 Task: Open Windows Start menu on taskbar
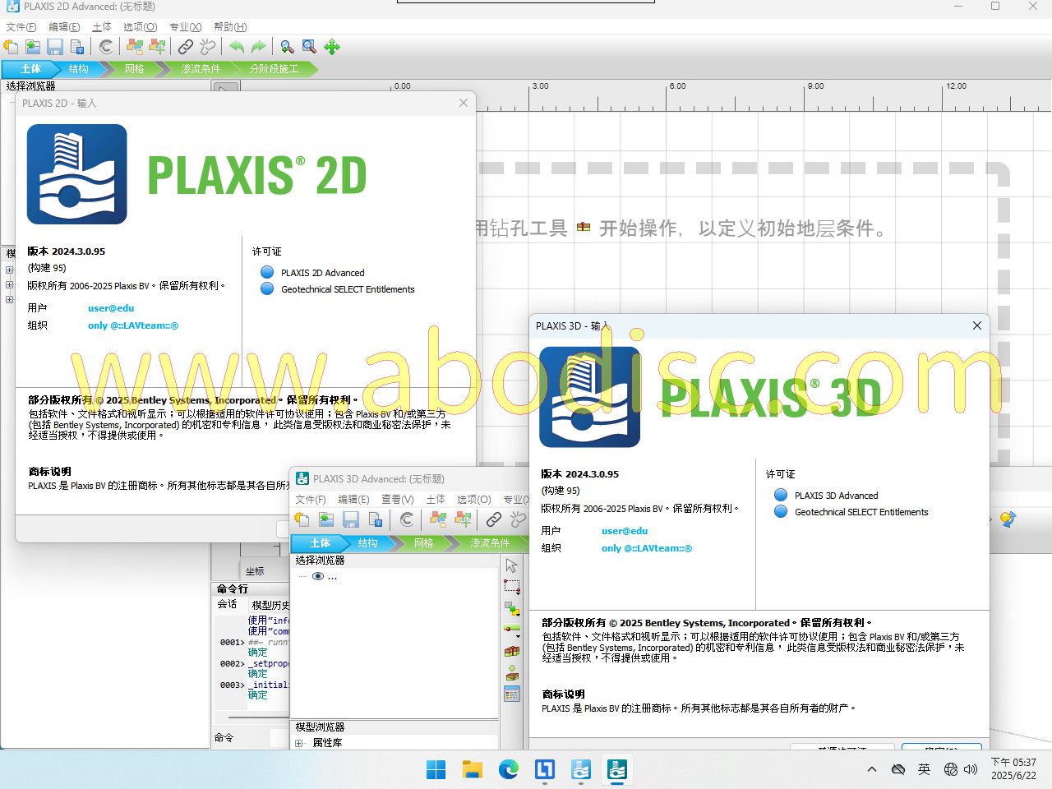tap(436, 769)
